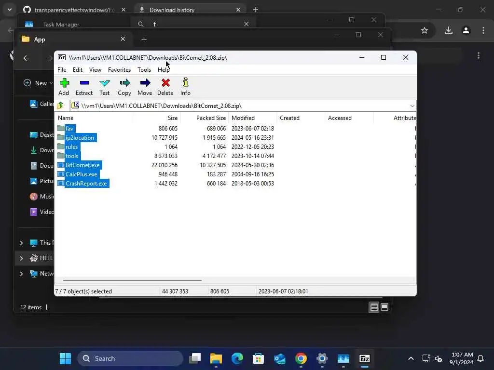Expand the HELL drive tree node
Screen dimensions: 494x370
pos(21,258)
